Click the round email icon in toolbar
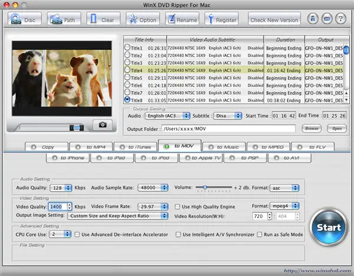The height and width of the screenshot is (276, 354). pyautogui.click(x=327, y=19)
